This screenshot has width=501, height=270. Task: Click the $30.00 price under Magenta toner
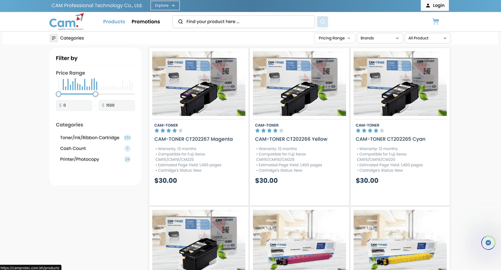[x=166, y=180]
